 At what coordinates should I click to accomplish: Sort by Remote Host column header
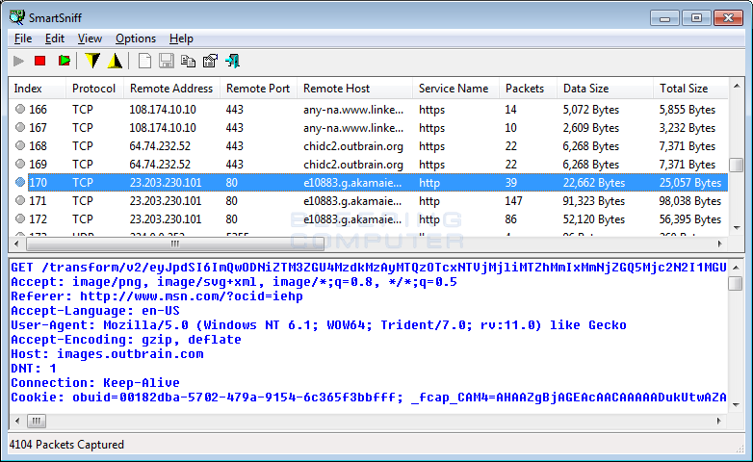point(354,89)
